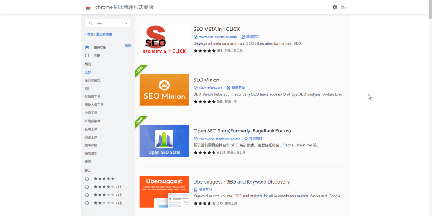Screen dimensions: 432x216
Task: Clear the seo search with X
Action: [127, 24]
